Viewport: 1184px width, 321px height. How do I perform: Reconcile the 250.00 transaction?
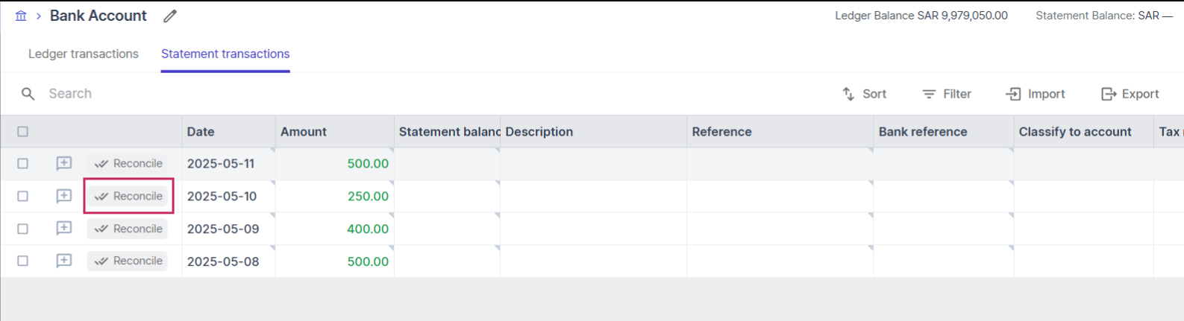coord(128,196)
